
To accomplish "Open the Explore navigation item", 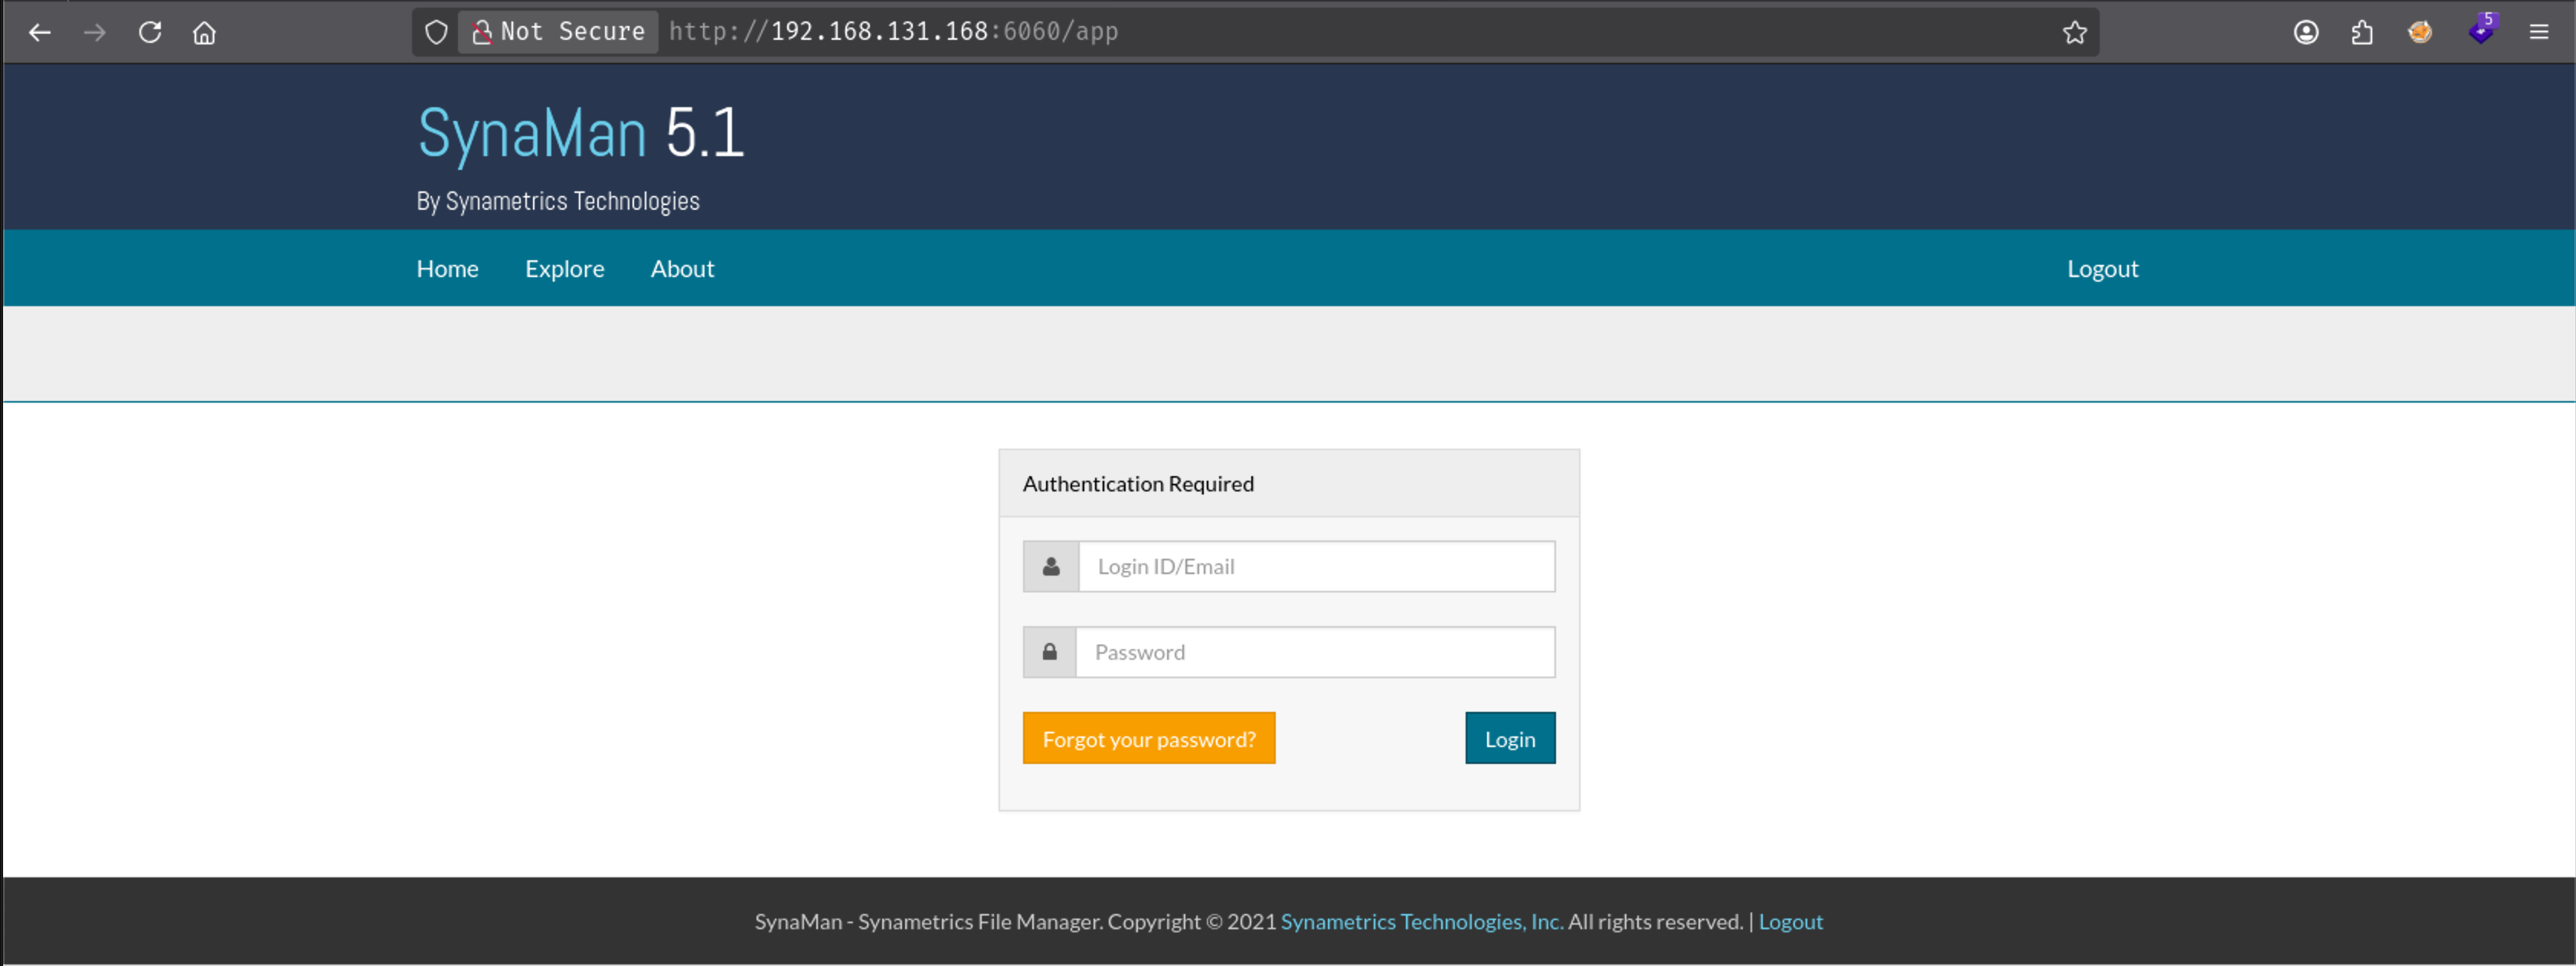I will tap(564, 269).
